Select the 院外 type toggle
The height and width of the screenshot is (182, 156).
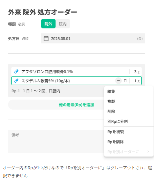tap(48, 24)
